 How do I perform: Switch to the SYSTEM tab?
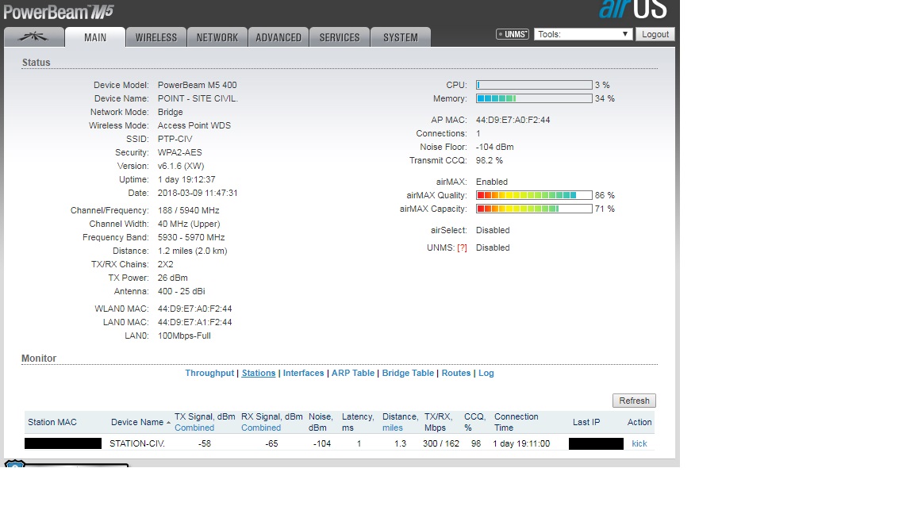pyautogui.click(x=401, y=37)
